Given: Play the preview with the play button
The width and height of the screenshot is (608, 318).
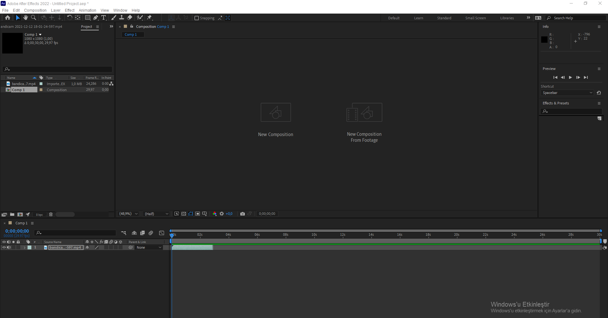Looking at the screenshot, I should coord(570,78).
